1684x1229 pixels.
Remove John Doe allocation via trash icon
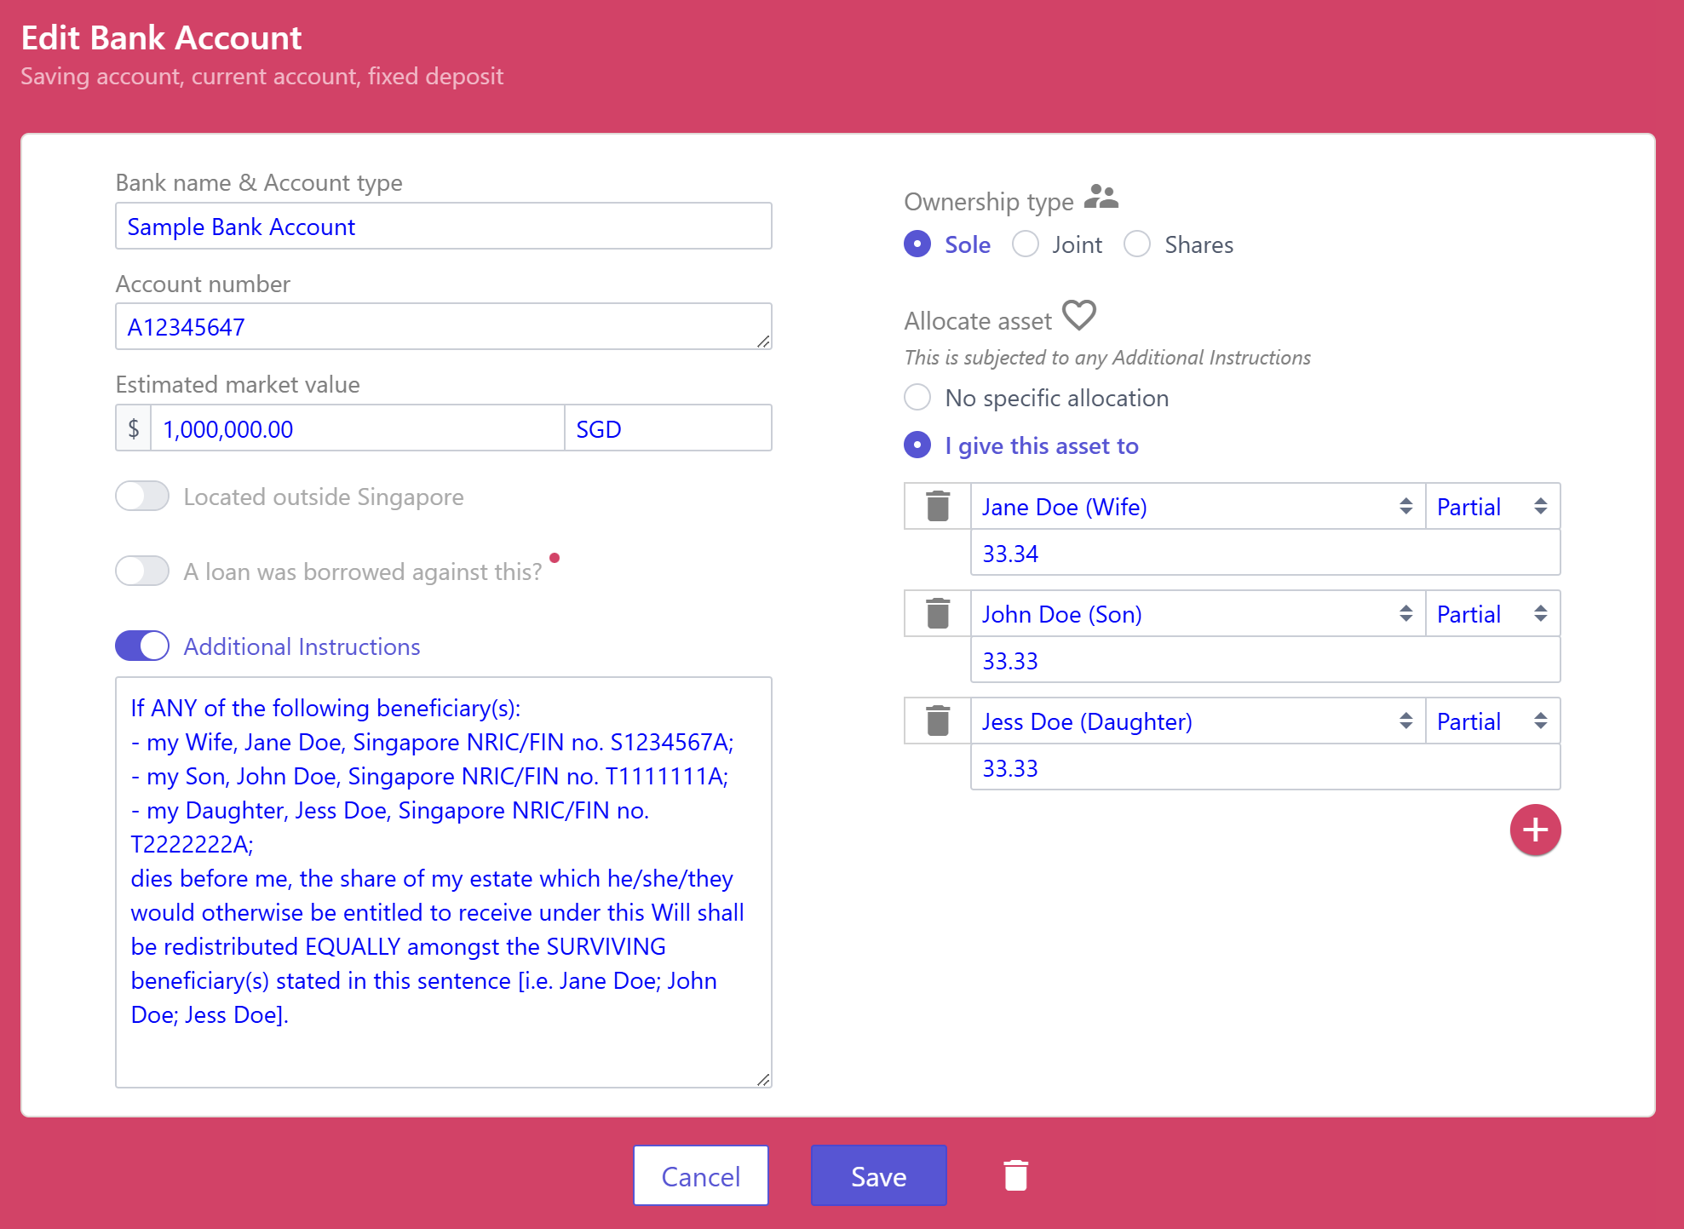tap(937, 613)
